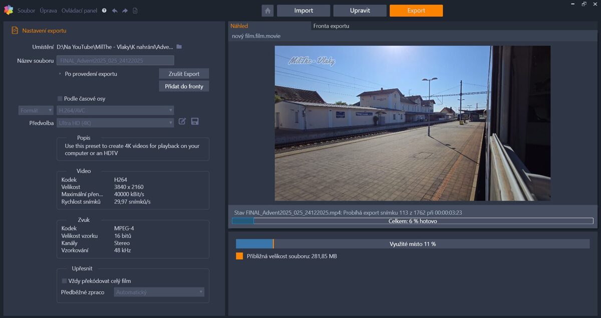Switch to the Fronta exportu tab

click(x=331, y=26)
